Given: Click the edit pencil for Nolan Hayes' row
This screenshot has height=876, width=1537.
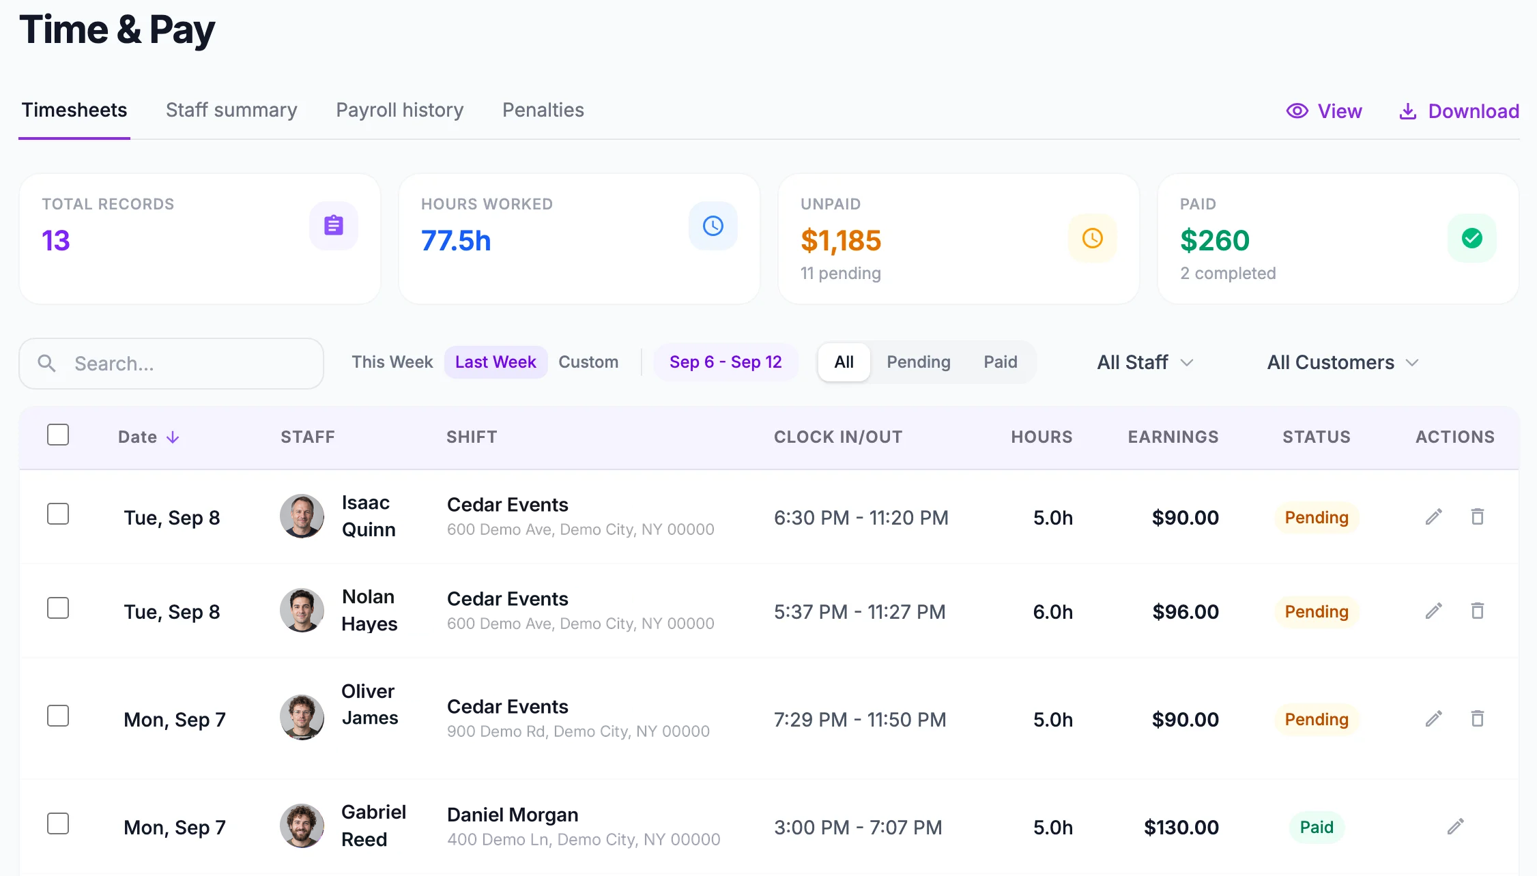Looking at the screenshot, I should pyautogui.click(x=1434, y=611).
